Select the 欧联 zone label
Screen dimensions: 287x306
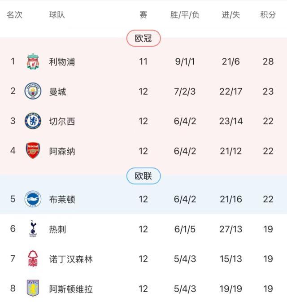click(143, 176)
